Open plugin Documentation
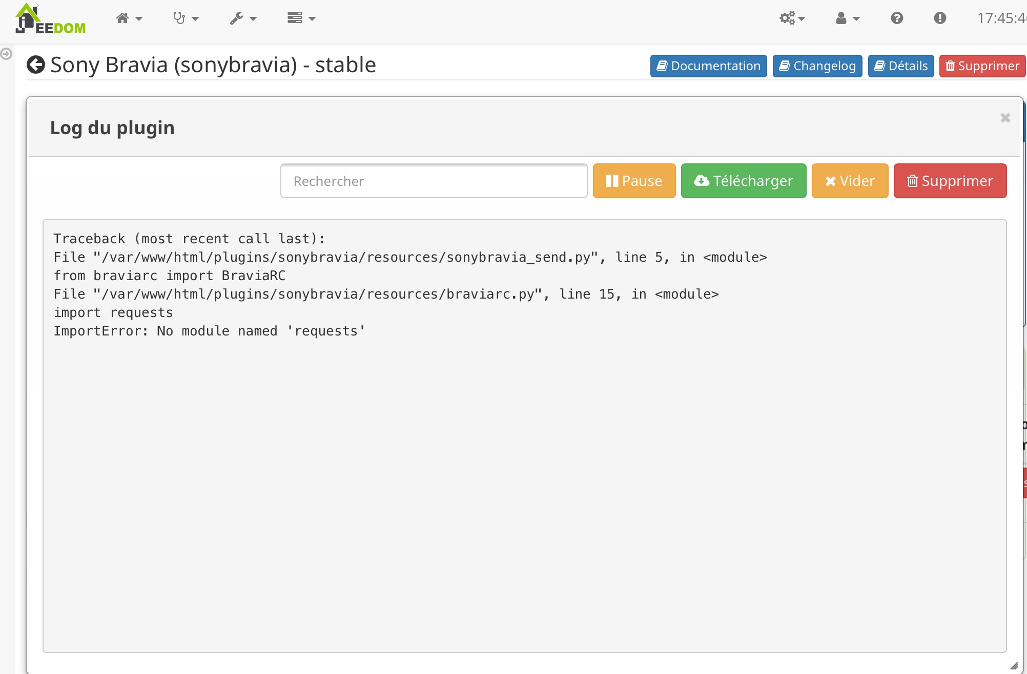Image resolution: width=1027 pixels, height=674 pixels. [x=708, y=66]
